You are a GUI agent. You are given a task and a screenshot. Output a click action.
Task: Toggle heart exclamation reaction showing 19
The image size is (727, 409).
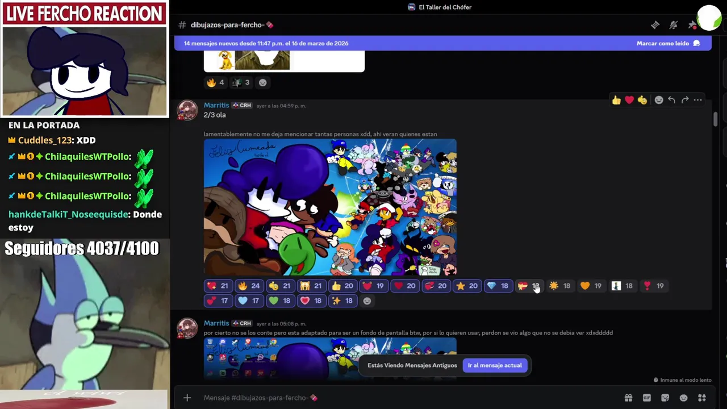[654, 286]
